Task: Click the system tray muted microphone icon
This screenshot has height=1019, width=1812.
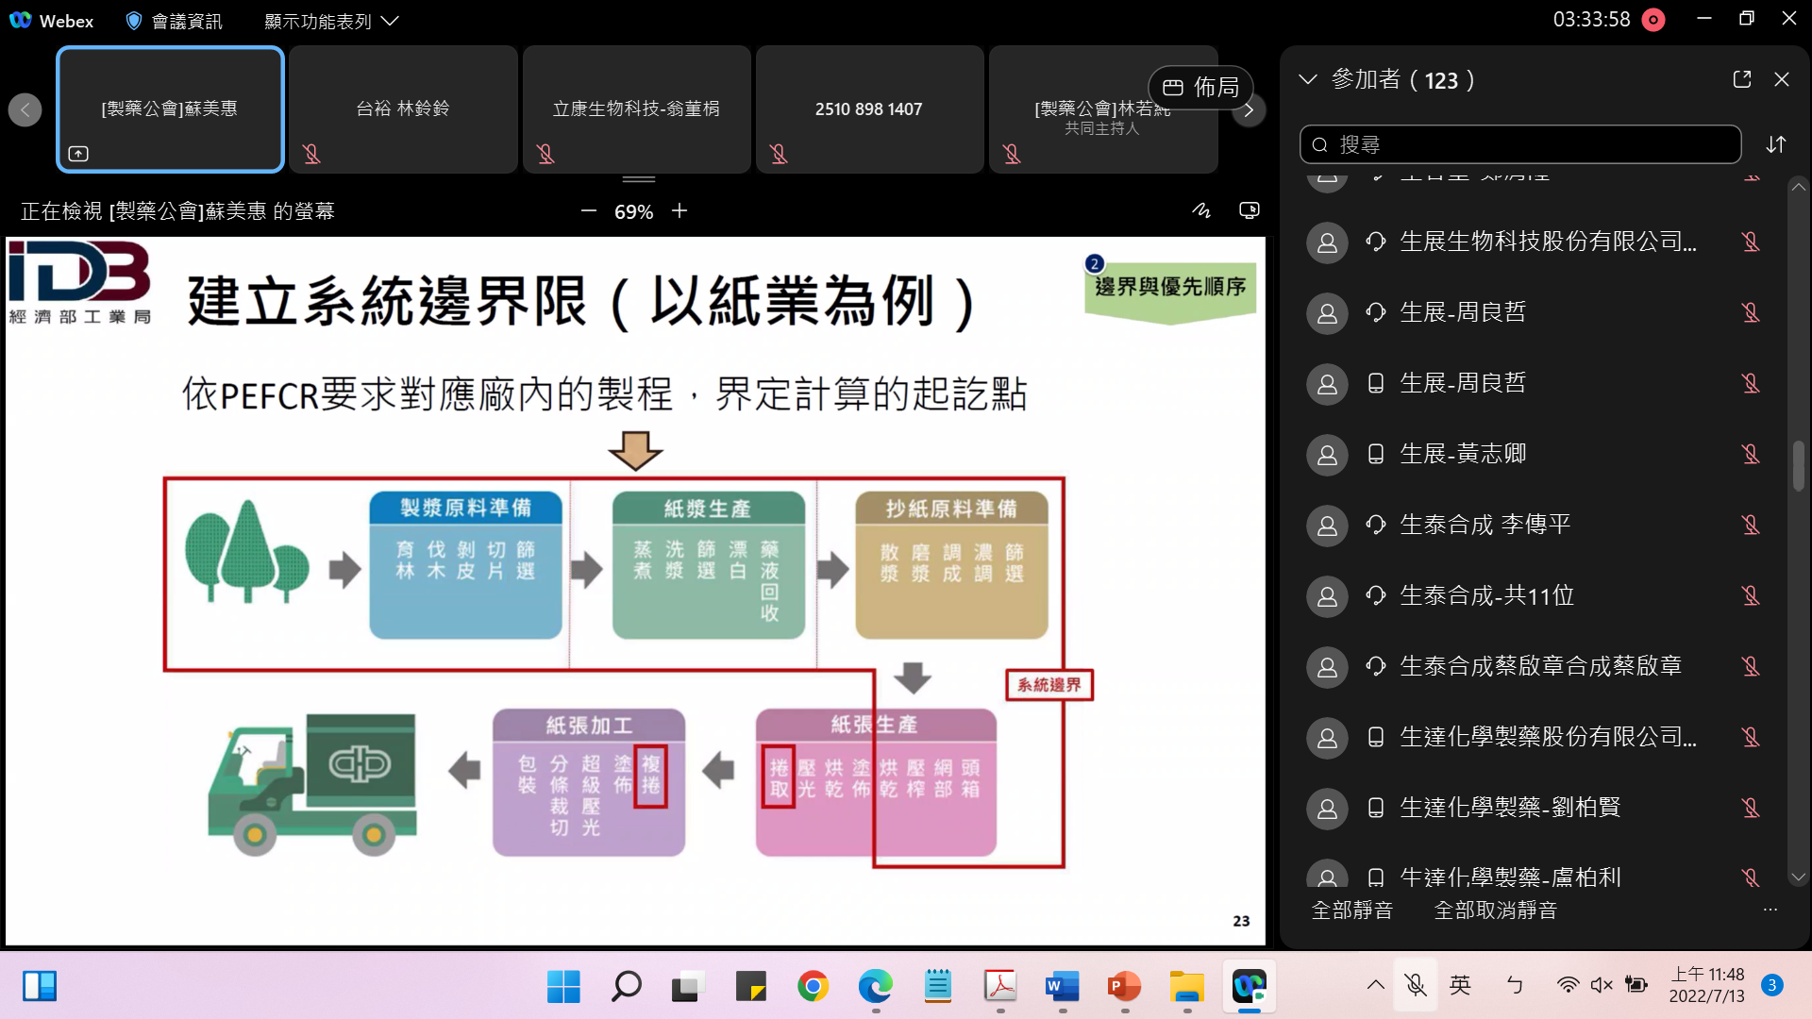Action: coord(1415,986)
